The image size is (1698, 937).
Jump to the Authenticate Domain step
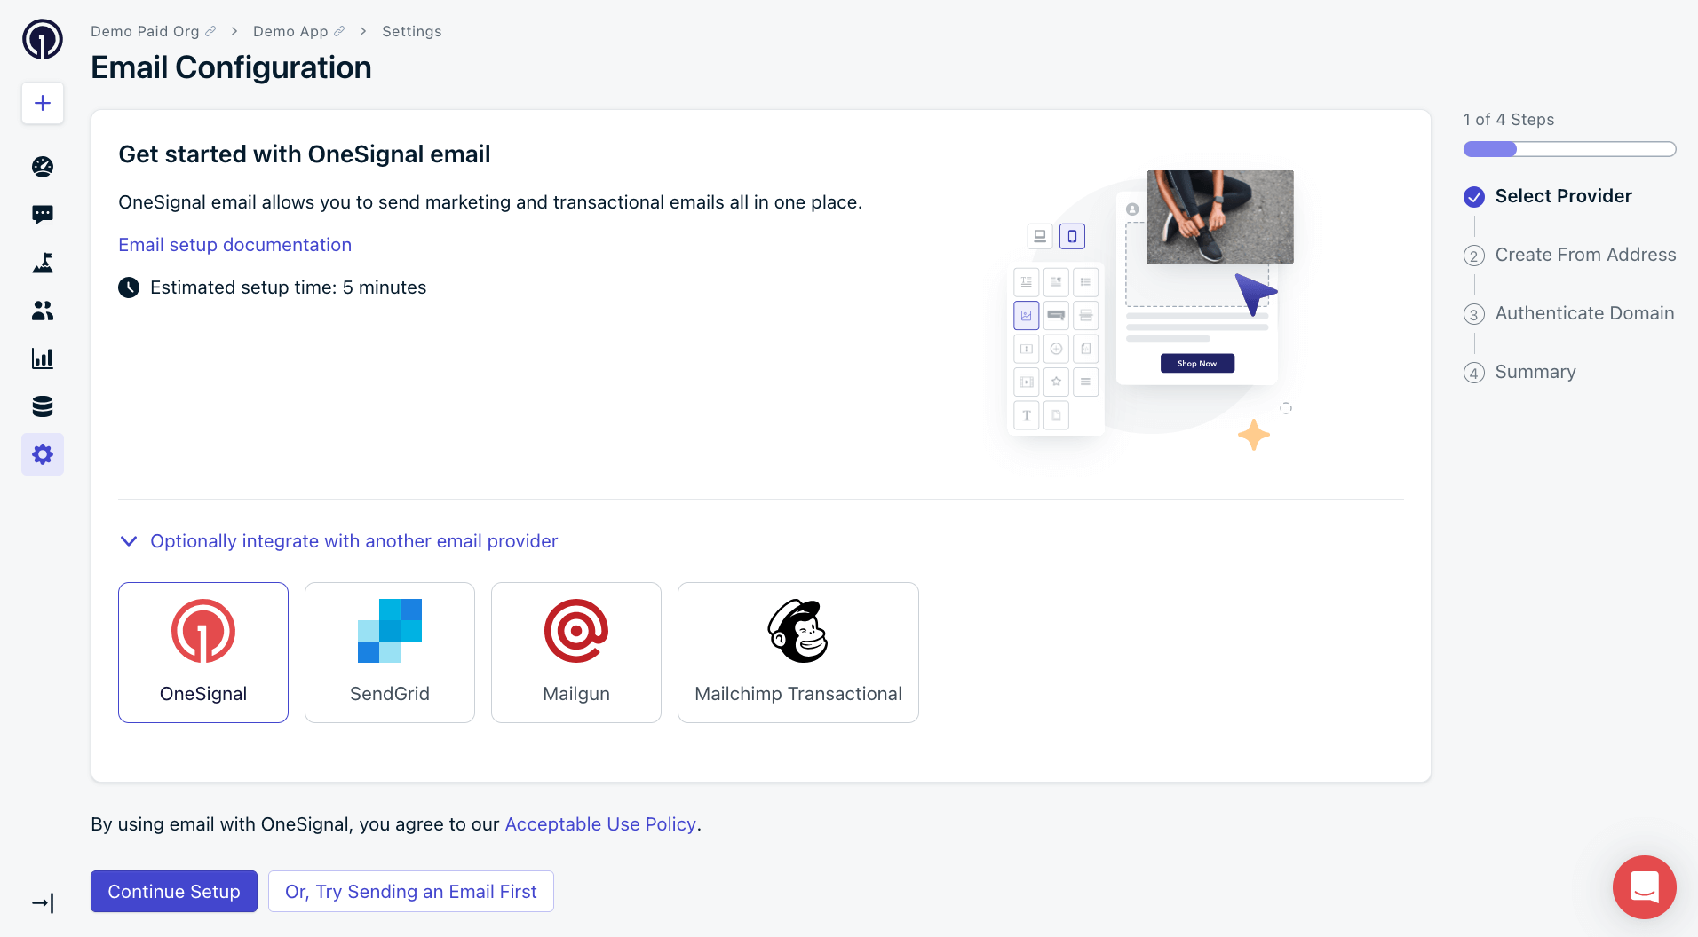(x=1585, y=313)
